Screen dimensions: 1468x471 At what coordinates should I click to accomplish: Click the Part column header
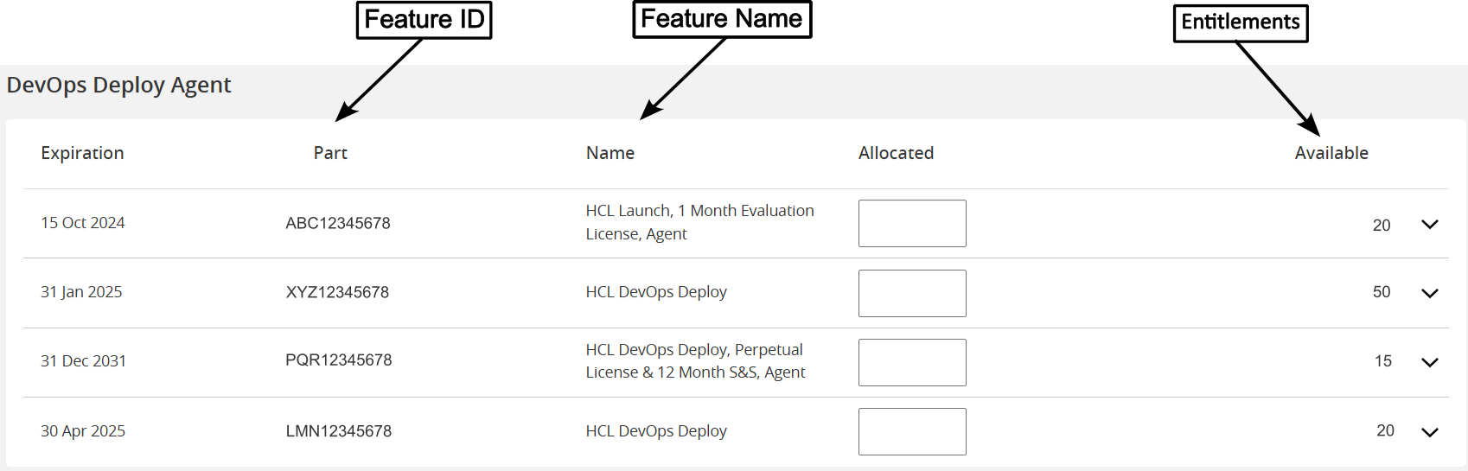330,153
